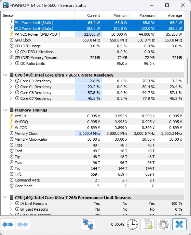Select the VR VCC Power (SVID POUT) row
Screen dimensions: 191x235
pos(97,34)
